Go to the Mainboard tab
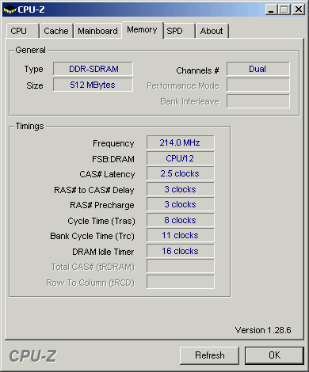The image size is (309, 372). tap(97, 31)
